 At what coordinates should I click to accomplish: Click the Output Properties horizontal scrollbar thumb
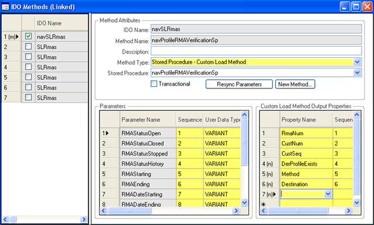coord(298,211)
